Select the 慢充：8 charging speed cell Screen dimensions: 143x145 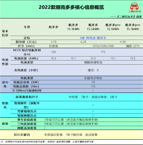pyautogui.click(x=93, y=70)
